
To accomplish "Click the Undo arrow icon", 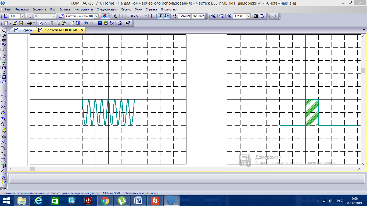I will pos(86,23).
